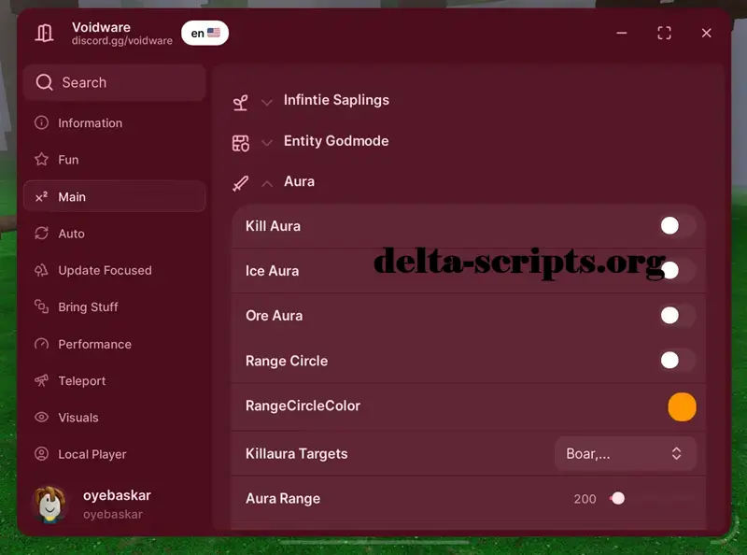Viewport: 747px width, 555px height.
Task: Click the Voidware door logo icon
Action: 44,33
